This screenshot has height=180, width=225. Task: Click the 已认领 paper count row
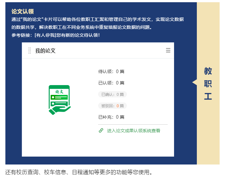click(111, 83)
